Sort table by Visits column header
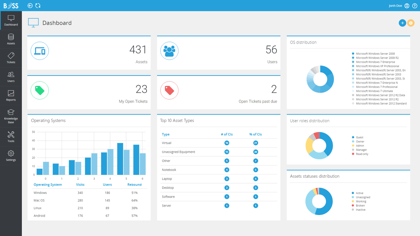 pyautogui.click(x=80, y=185)
